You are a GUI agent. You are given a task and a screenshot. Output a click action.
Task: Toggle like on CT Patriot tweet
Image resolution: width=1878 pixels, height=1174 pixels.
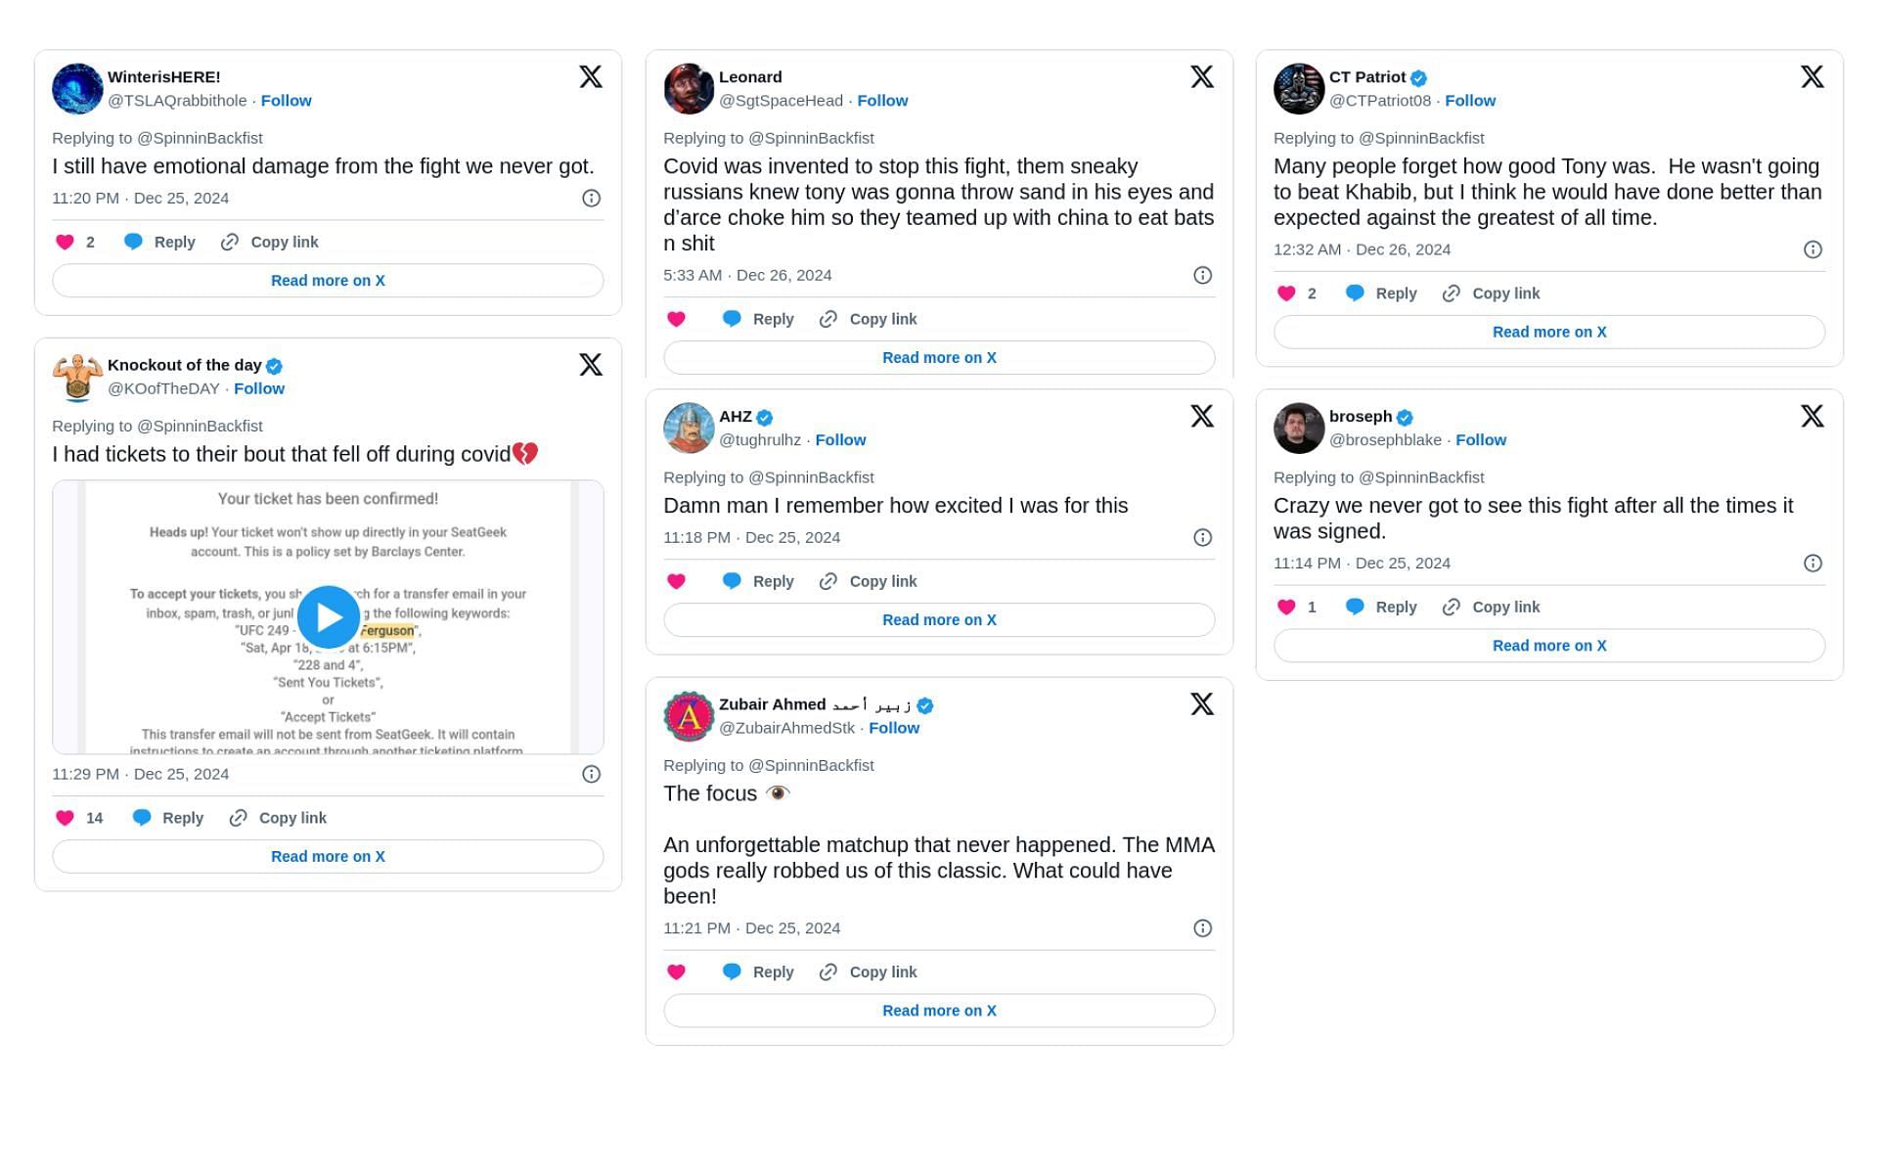coord(1286,293)
